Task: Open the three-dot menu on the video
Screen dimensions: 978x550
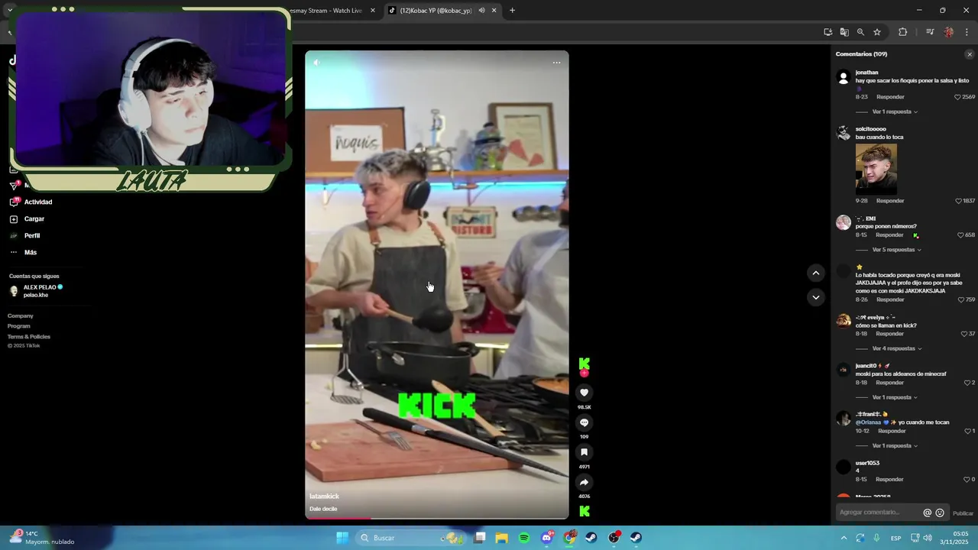Action: click(556, 63)
